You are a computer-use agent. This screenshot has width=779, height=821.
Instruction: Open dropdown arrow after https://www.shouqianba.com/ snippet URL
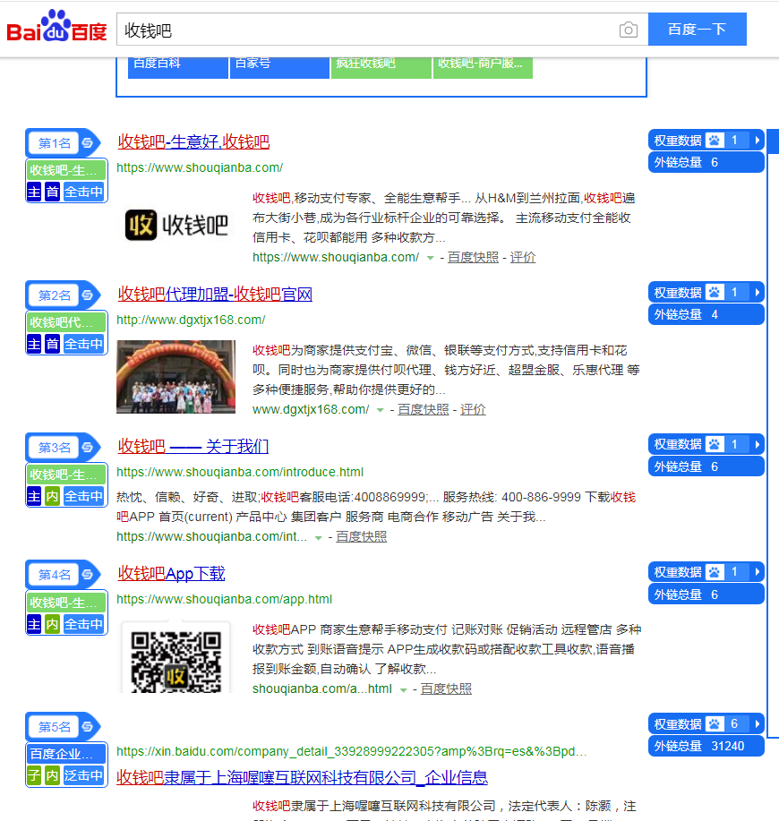[431, 258]
